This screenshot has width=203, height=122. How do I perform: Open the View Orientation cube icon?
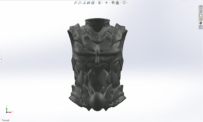93,3
